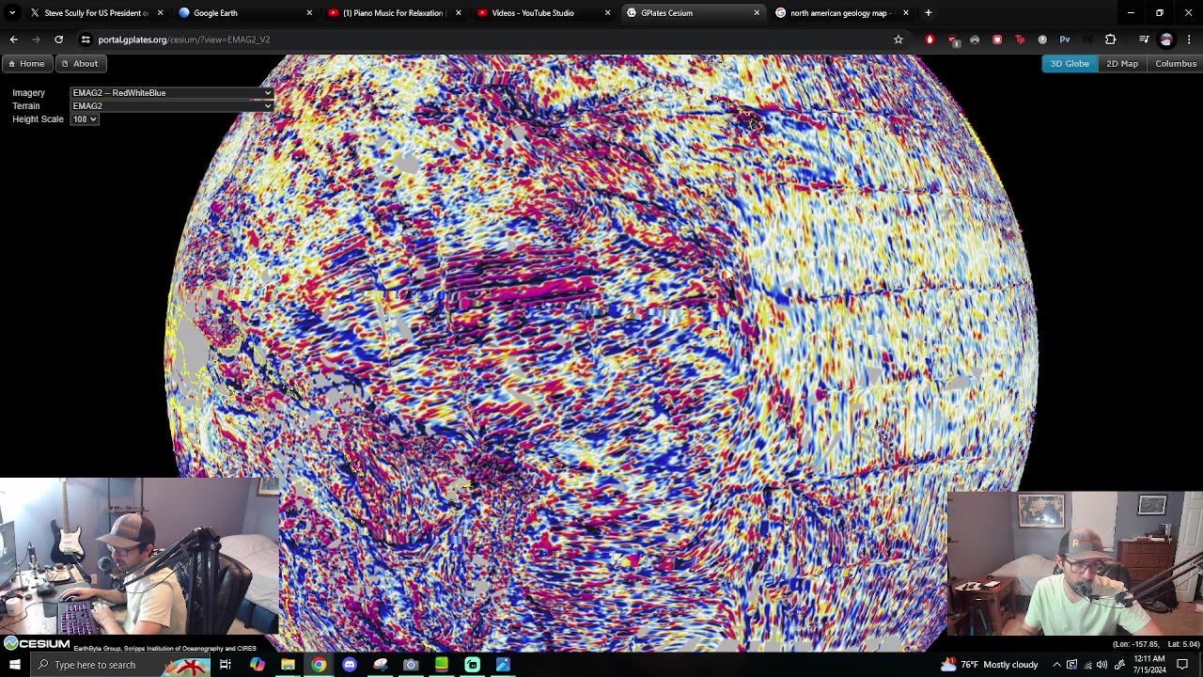Open Discord from taskbar
Screen dimensions: 1203x677
coord(350,665)
